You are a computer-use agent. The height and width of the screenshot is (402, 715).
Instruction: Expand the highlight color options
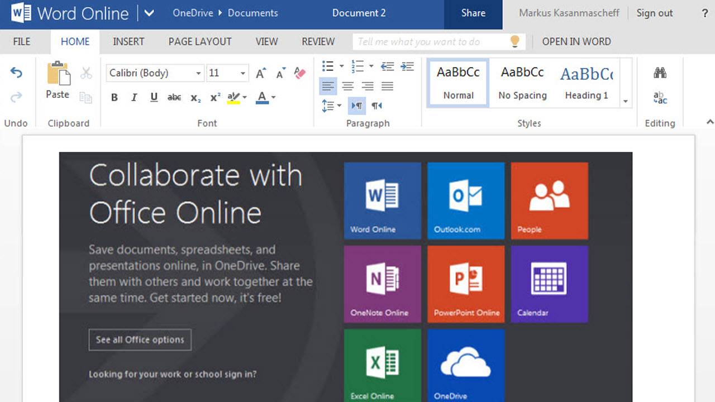click(244, 97)
